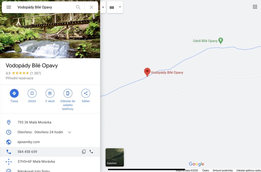This screenshot has width=261, height=172.
Task: Click the Trasa directions button
Action: pos(14,93)
